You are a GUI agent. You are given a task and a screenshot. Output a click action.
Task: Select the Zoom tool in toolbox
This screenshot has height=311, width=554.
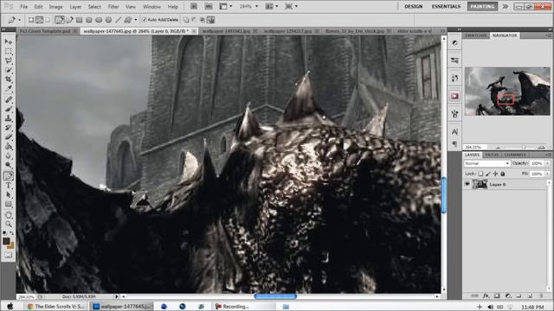9,224
